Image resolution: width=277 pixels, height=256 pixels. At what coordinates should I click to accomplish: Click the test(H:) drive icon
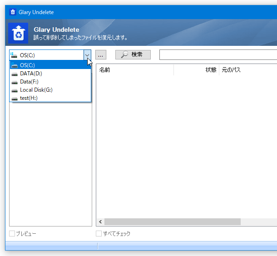click(15, 99)
